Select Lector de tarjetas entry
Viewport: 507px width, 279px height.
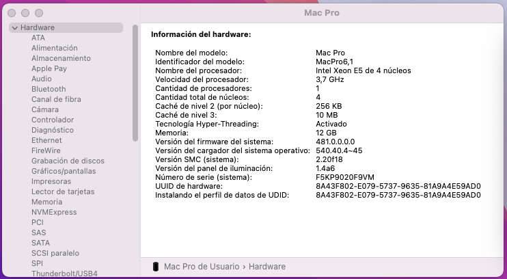[63, 191]
